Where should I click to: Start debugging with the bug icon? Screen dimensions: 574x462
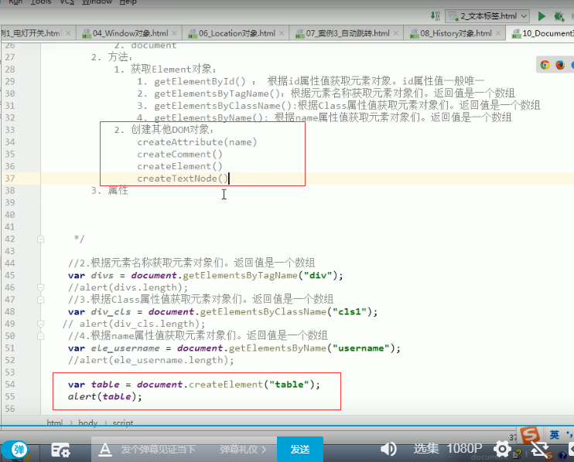559,16
